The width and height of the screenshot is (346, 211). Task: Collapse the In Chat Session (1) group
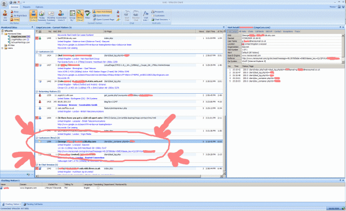tap(37, 165)
